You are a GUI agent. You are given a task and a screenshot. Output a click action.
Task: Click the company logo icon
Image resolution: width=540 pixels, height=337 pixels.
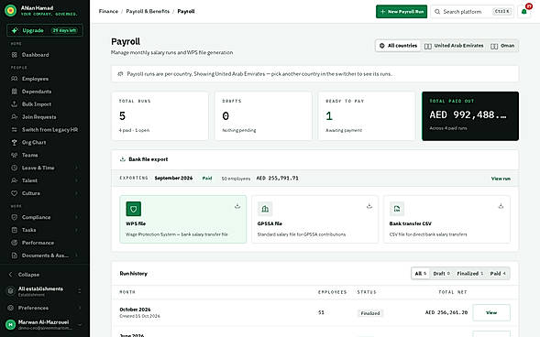pyautogui.click(x=11, y=11)
